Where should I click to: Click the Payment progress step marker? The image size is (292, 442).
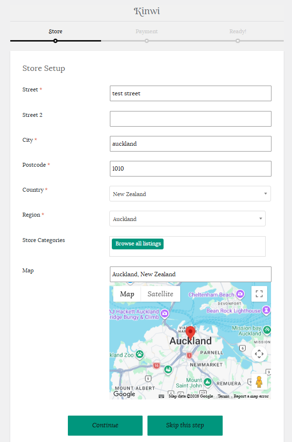click(146, 41)
